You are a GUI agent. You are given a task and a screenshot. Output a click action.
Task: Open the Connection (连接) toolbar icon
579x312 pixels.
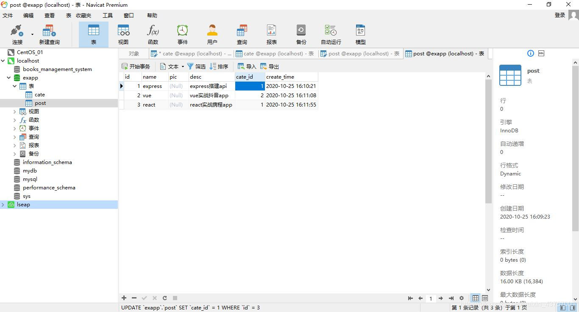(17, 35)
